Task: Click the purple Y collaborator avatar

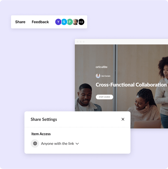Action: [x=58, y=22]
